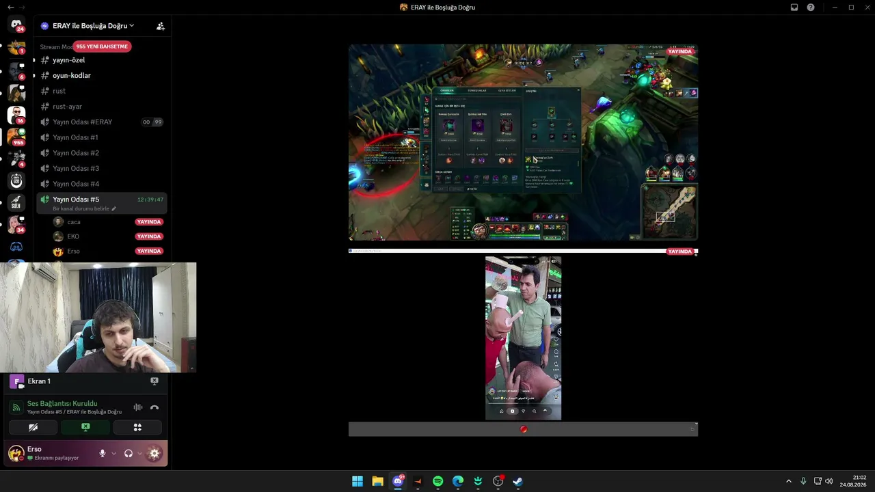Jump to the 955 YENİ BAHSETME mentions pill
Screen dimensions: 875x492
(x=102, y=46)
